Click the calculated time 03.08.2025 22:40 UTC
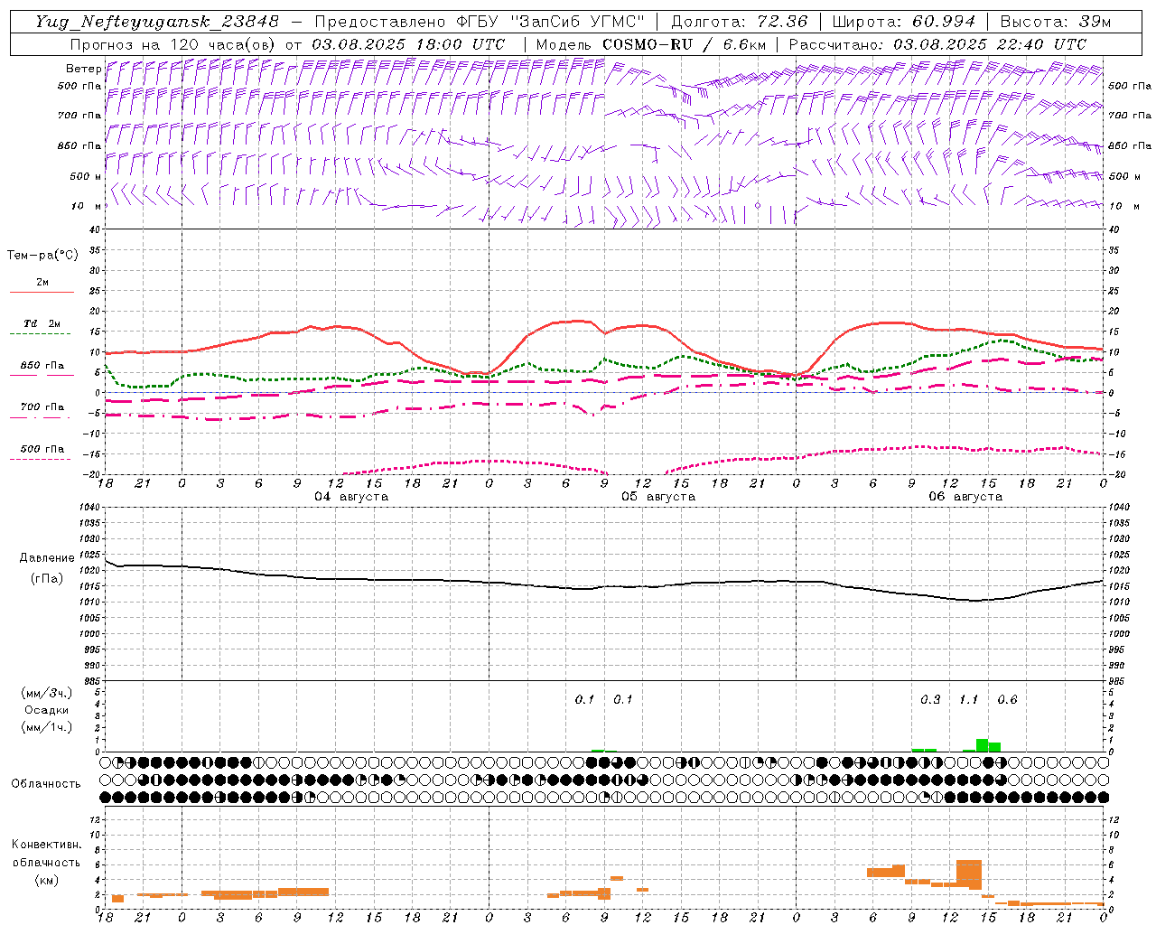Image resolution: width=1156 pixels, height=925 pixels. (x=990, y=44)
